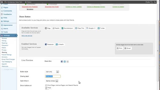Click Connect to Messenger Connect link
The height and width of the screenshot is (90, 160).
96,7
